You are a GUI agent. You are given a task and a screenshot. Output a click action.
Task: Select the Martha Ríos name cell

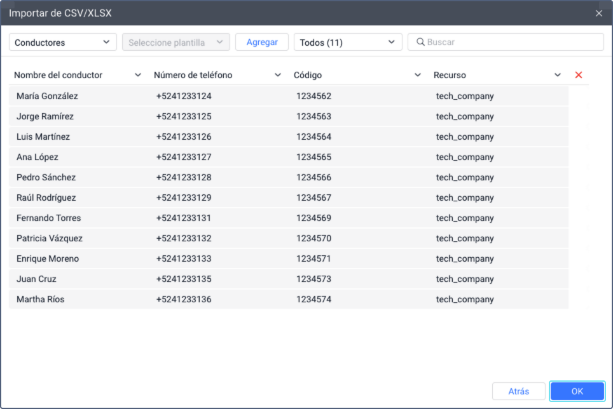40,299
